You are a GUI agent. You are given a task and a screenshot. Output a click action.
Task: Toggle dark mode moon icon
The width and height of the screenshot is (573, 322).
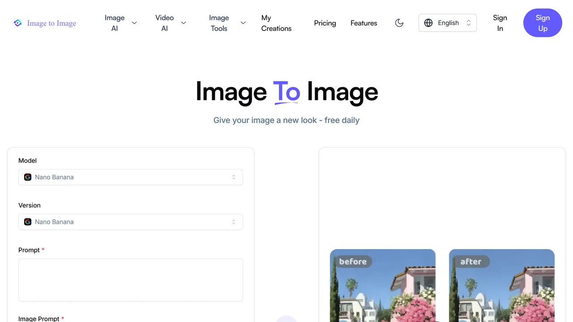coord(399,23)
